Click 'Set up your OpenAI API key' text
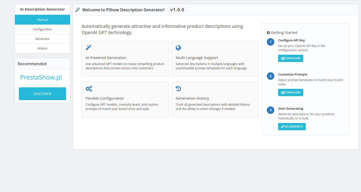This screenshot has width=361, height=192. 302,48
